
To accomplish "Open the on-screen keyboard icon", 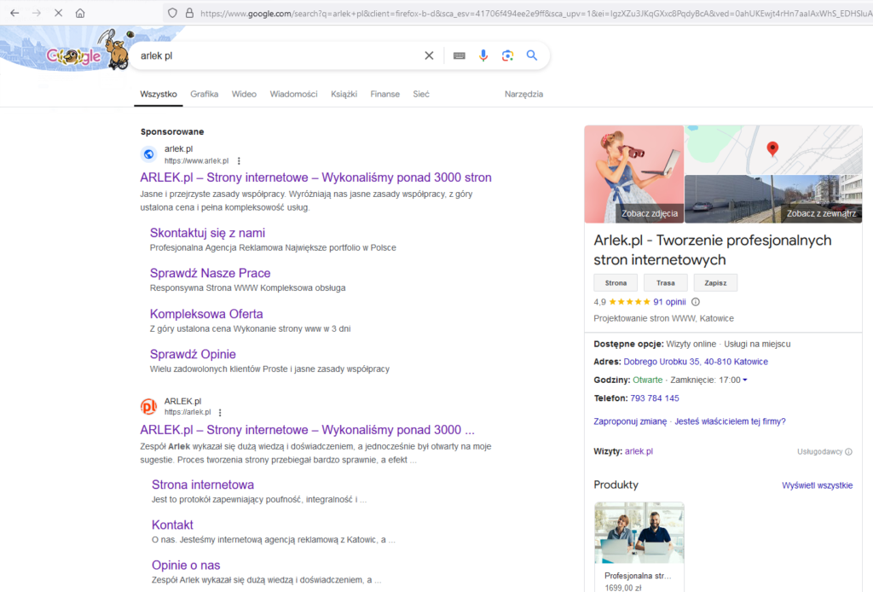I will (460, 55).
